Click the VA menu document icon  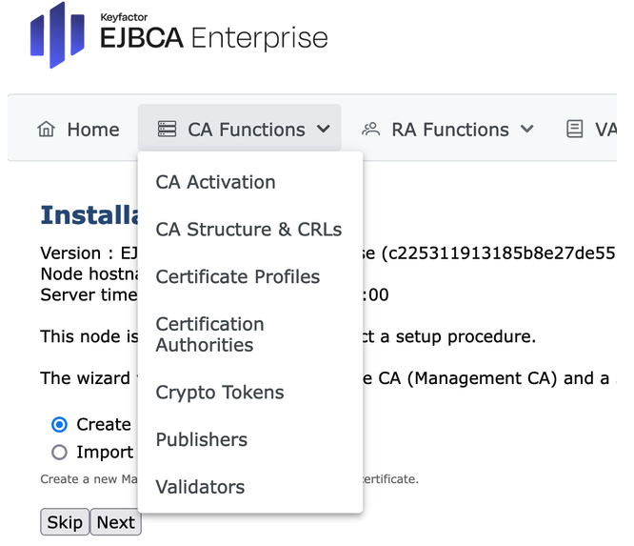pos(574,130)
